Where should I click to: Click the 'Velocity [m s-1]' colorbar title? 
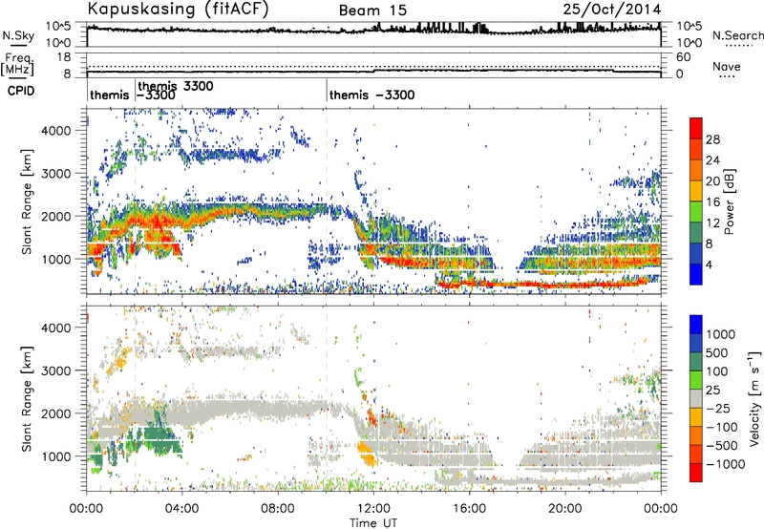pos(754,398)
